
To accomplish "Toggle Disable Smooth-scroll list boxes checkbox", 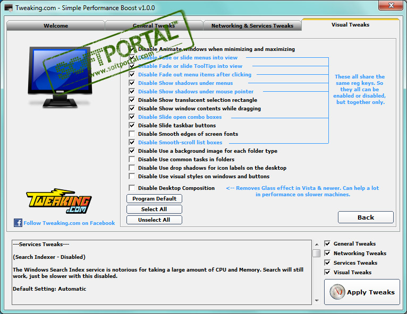I will tap(132, 142).
